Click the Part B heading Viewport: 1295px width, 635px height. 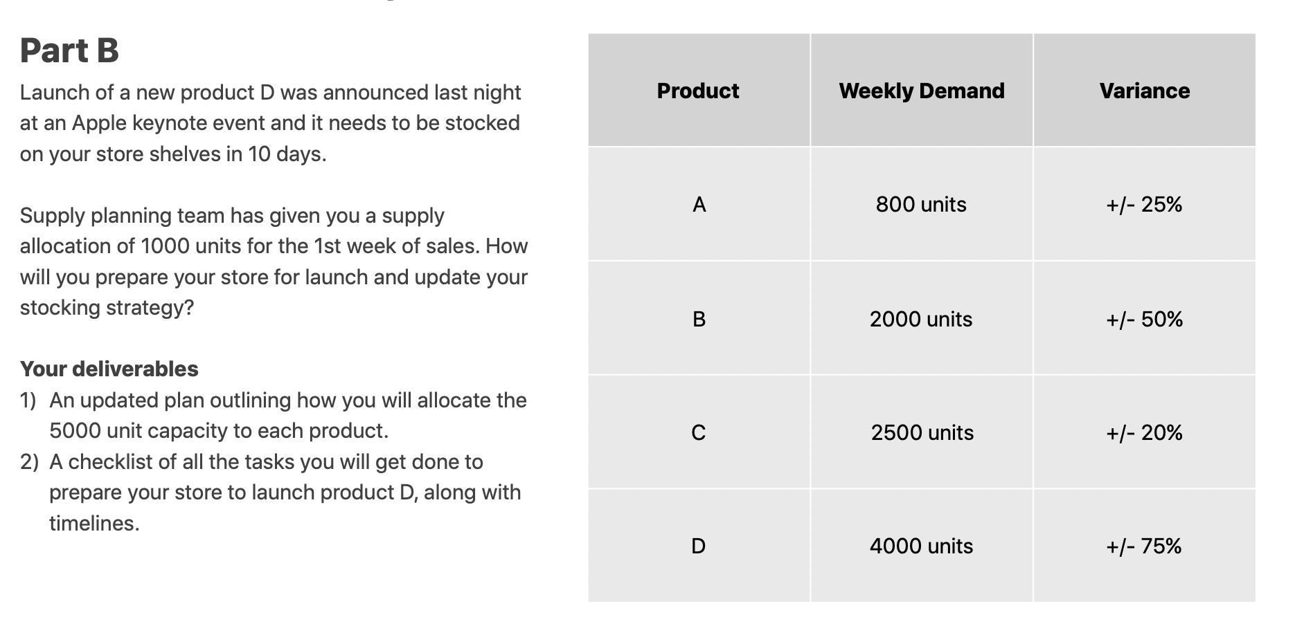pyautogui.click(x=69, y=50)
